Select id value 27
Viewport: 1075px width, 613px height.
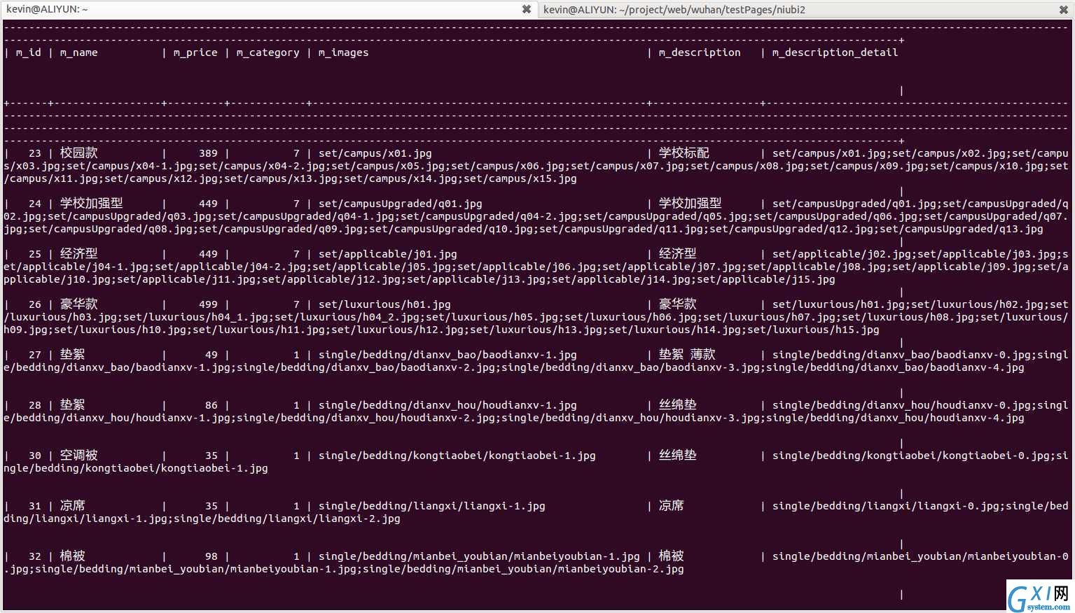[35, 355]
